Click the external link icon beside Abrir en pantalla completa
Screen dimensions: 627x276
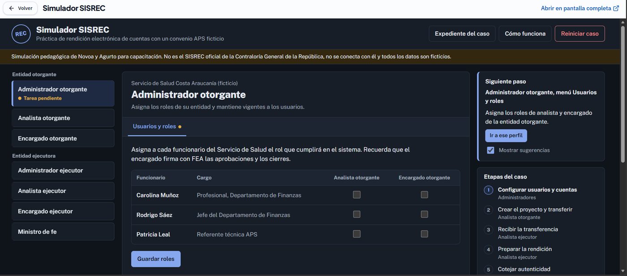click(x=616, y=8)
